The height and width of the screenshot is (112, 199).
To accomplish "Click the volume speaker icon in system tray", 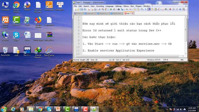I will (x=181, y=109).
